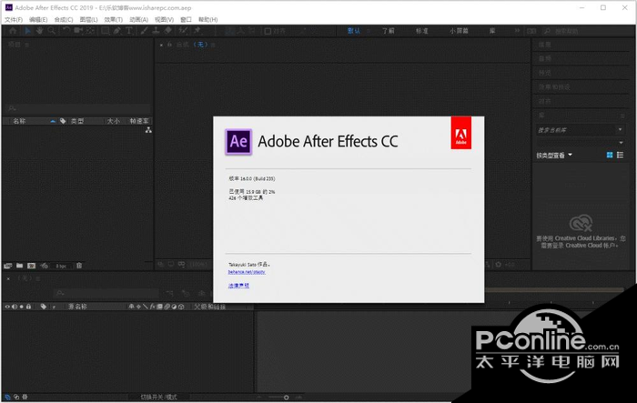Open the 按类型查看 view dropdown
Image resolution: width=637 pixels, height=403 pixels.
coord(554,156)
